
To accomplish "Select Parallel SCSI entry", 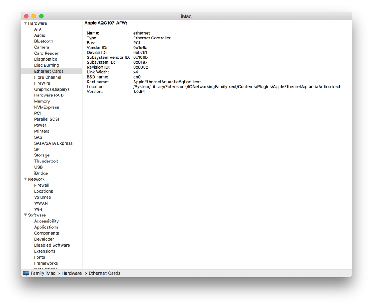I will pyautogui.click(x=46, y=119).
